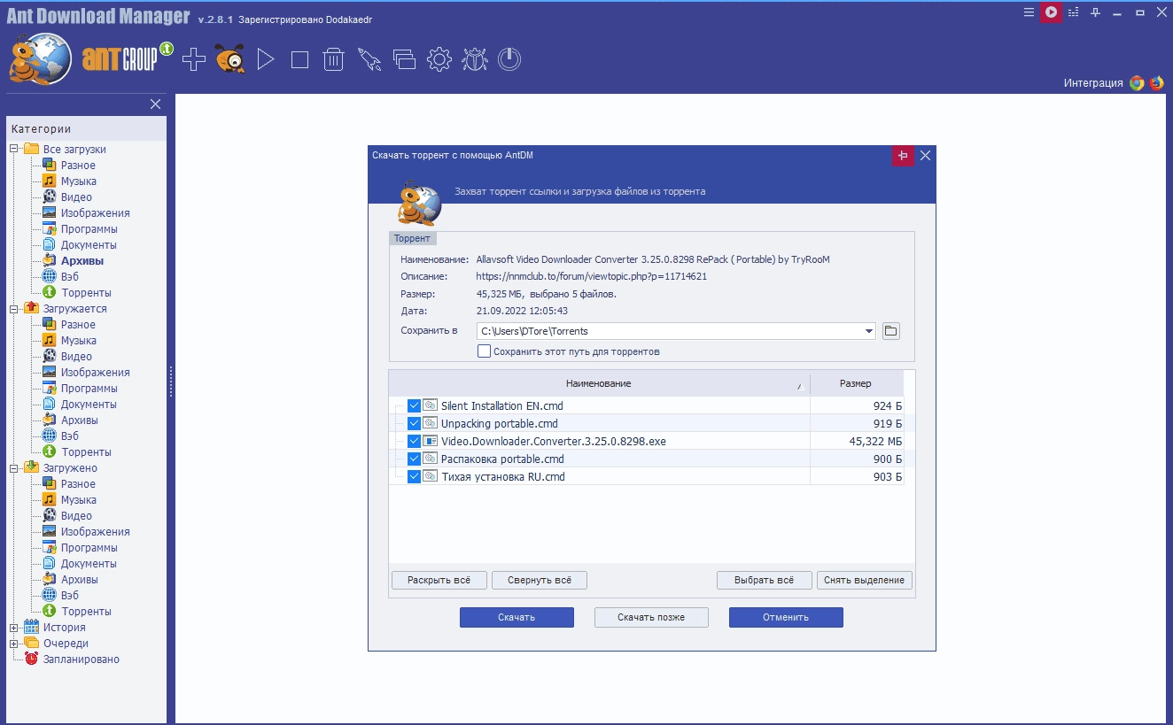
Task: Click the Video.Downloader.Converter.3.25.0.8298.exe file name
Action: point(554,441)
